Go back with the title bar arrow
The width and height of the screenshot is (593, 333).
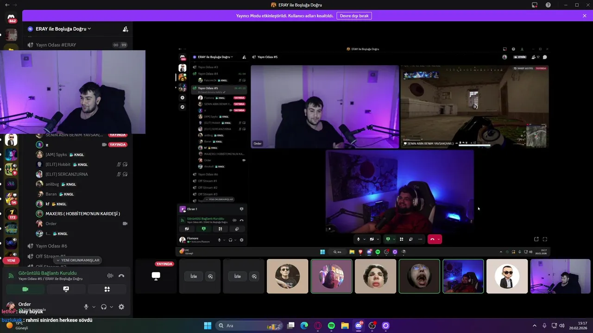point(7,5)
